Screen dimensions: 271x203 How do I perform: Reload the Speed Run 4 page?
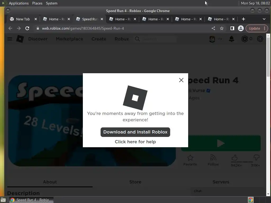(x=27, y=28)
